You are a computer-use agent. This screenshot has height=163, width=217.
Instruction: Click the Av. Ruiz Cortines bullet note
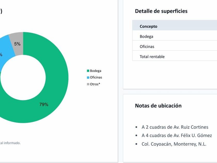175,127
